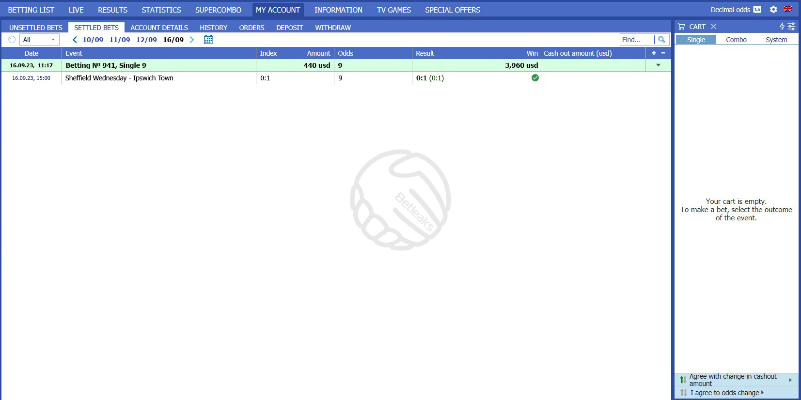Click the green check mark on Sheffield row
The height and width of the screenshot is (400, 801).
[x=535, y=77]
